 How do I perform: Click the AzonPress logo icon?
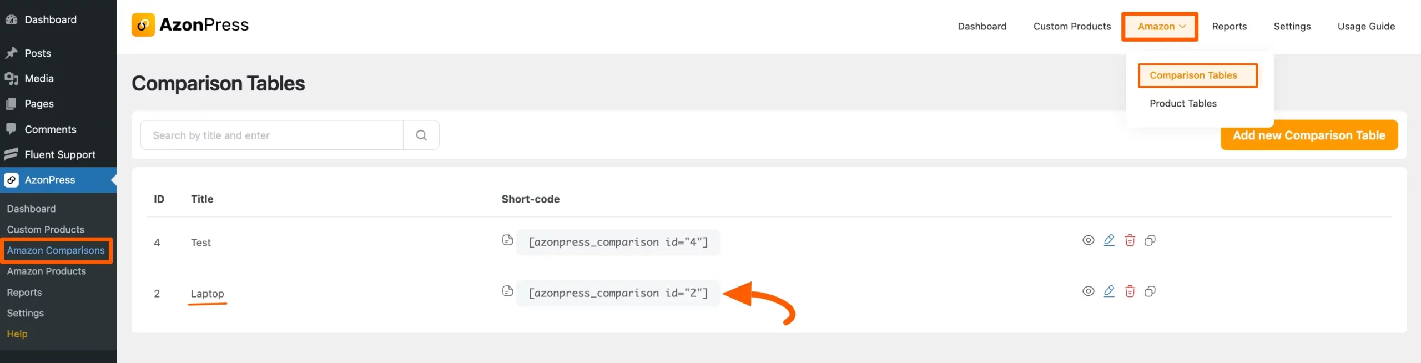click(143, 24)
